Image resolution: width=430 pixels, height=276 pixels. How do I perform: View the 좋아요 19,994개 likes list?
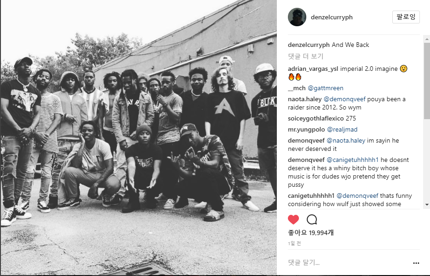point(311,233)
